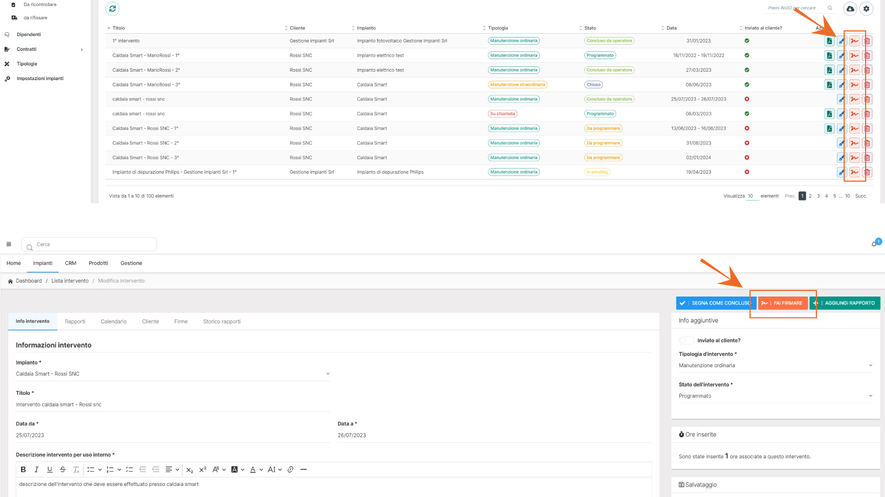Viewport: 885px width, 497px height.
Task: Toggle italic formatting in the description editor
Action: click(37, 469)
